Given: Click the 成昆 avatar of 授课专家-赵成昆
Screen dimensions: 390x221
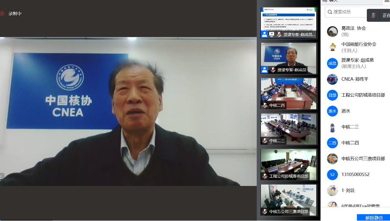Looking at the screenshot, I should pos(332,63).
